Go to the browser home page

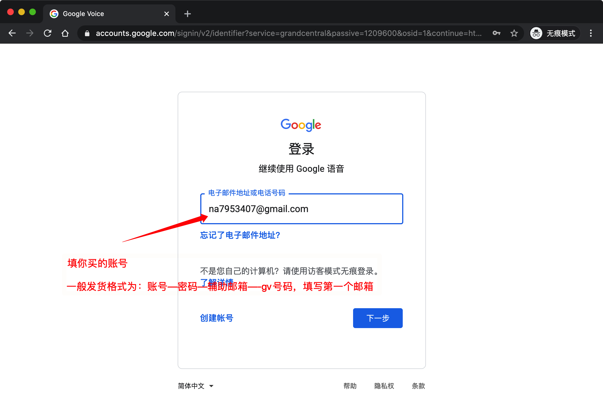[x=65, y=33]
